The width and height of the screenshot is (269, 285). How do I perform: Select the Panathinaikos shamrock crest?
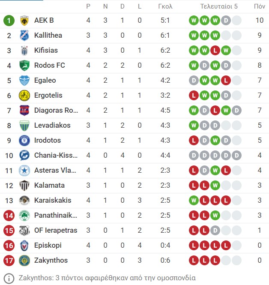point(24,216)
